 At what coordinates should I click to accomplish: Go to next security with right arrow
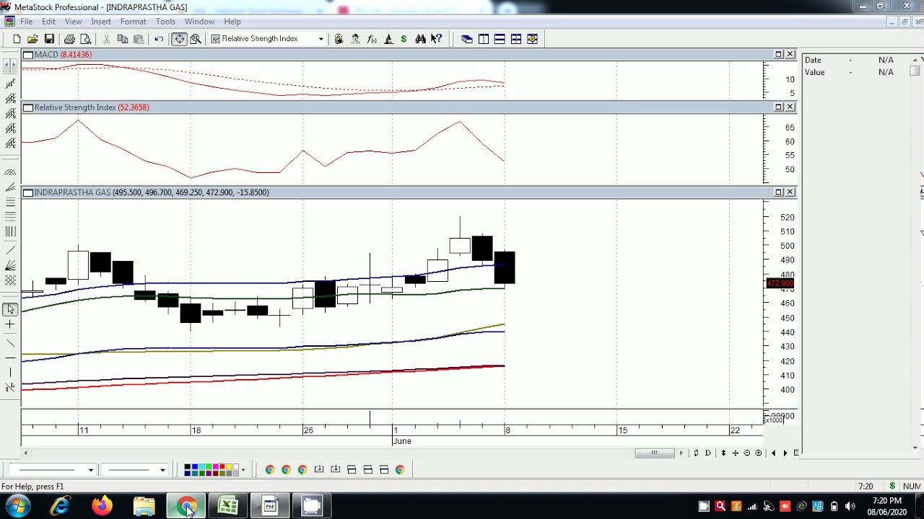(785, 453)
